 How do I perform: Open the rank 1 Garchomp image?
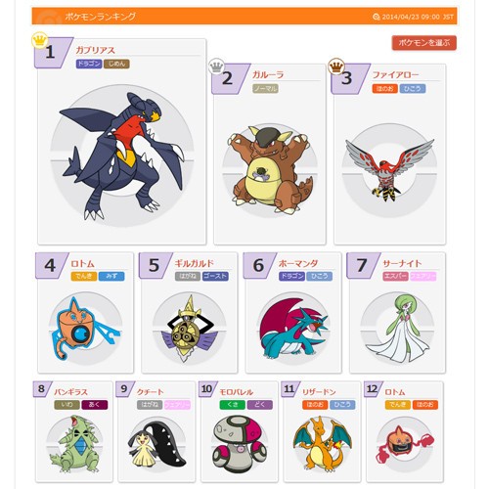(121, 156)
